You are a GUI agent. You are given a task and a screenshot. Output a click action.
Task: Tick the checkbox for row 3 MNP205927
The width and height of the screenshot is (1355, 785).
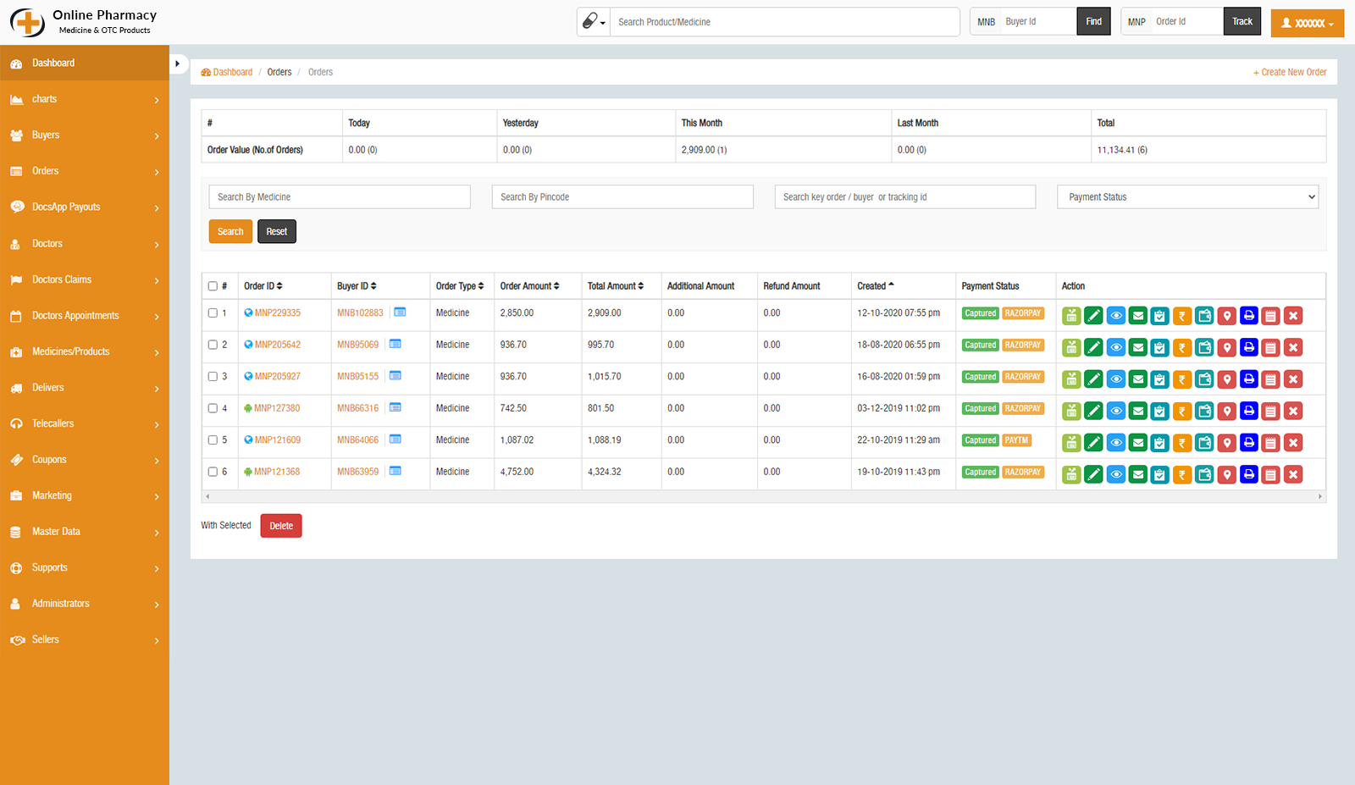pos(213,376)
